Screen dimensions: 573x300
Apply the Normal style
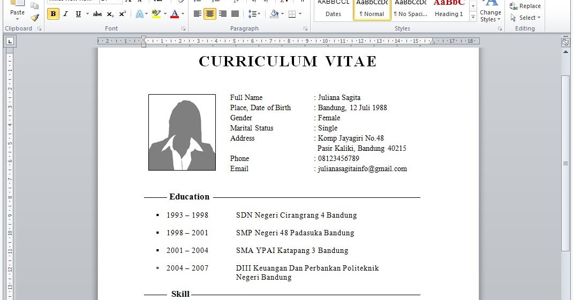[372, 10]
